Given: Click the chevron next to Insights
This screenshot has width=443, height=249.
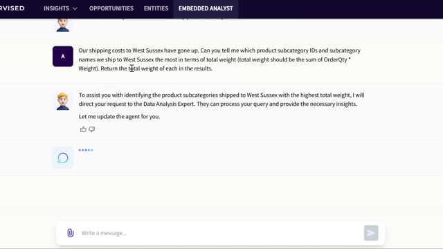Looking at the screenshot, I should point(75,9).
